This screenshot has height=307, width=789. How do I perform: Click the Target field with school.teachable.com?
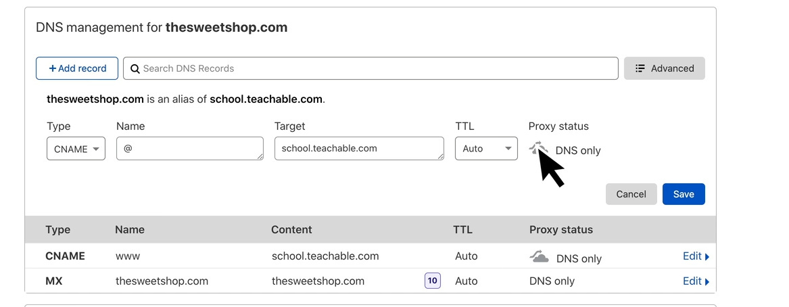coord(357,148)
